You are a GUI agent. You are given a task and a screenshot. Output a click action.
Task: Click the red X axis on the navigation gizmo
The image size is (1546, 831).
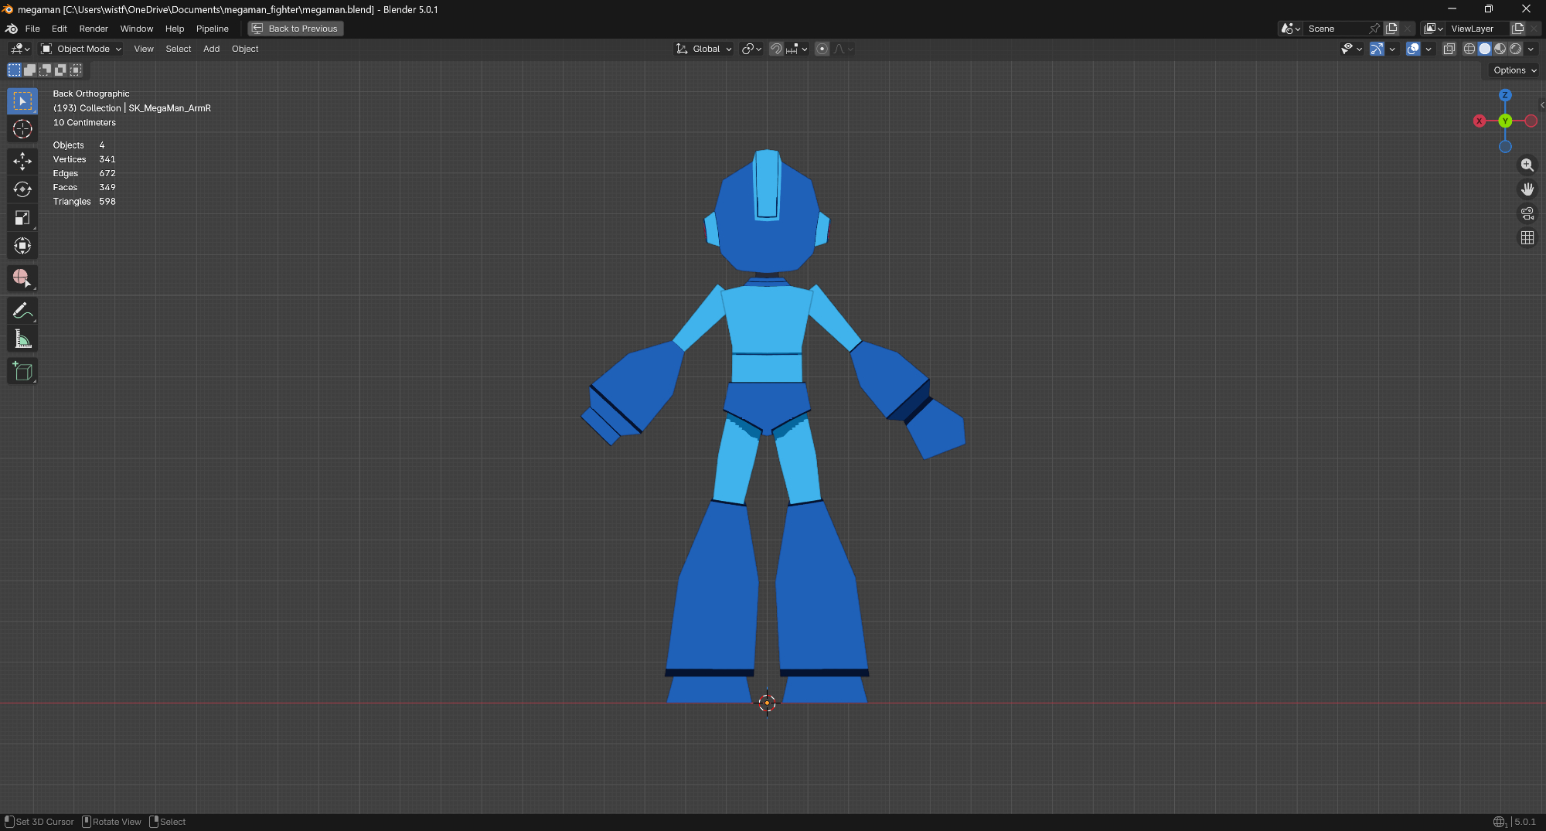(1479, 121)
